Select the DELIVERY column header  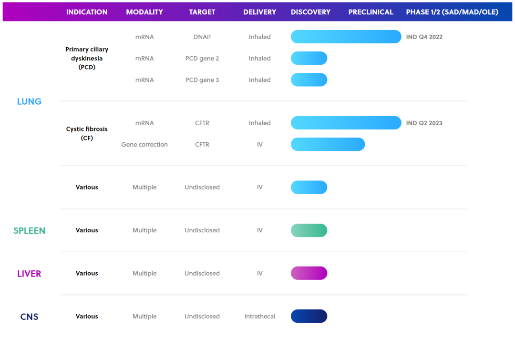click(259, 12)
